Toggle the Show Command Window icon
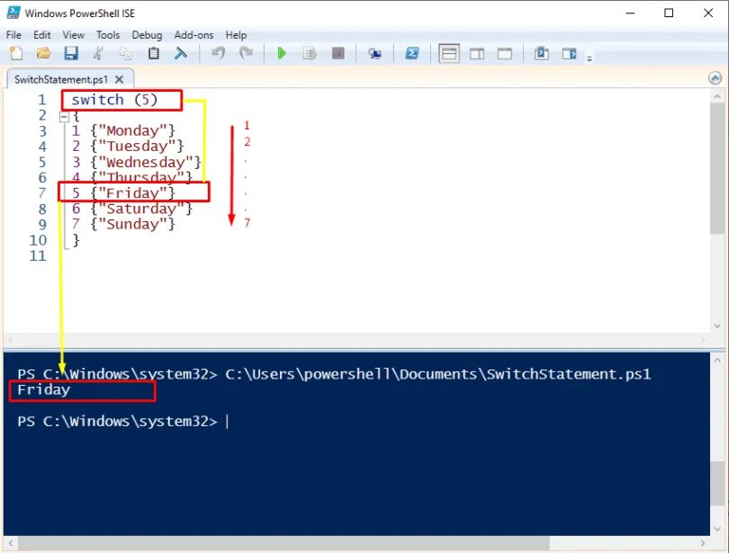The width and height of the screenshot is (729, 553). pyautogui.click(x=541, y=53)
